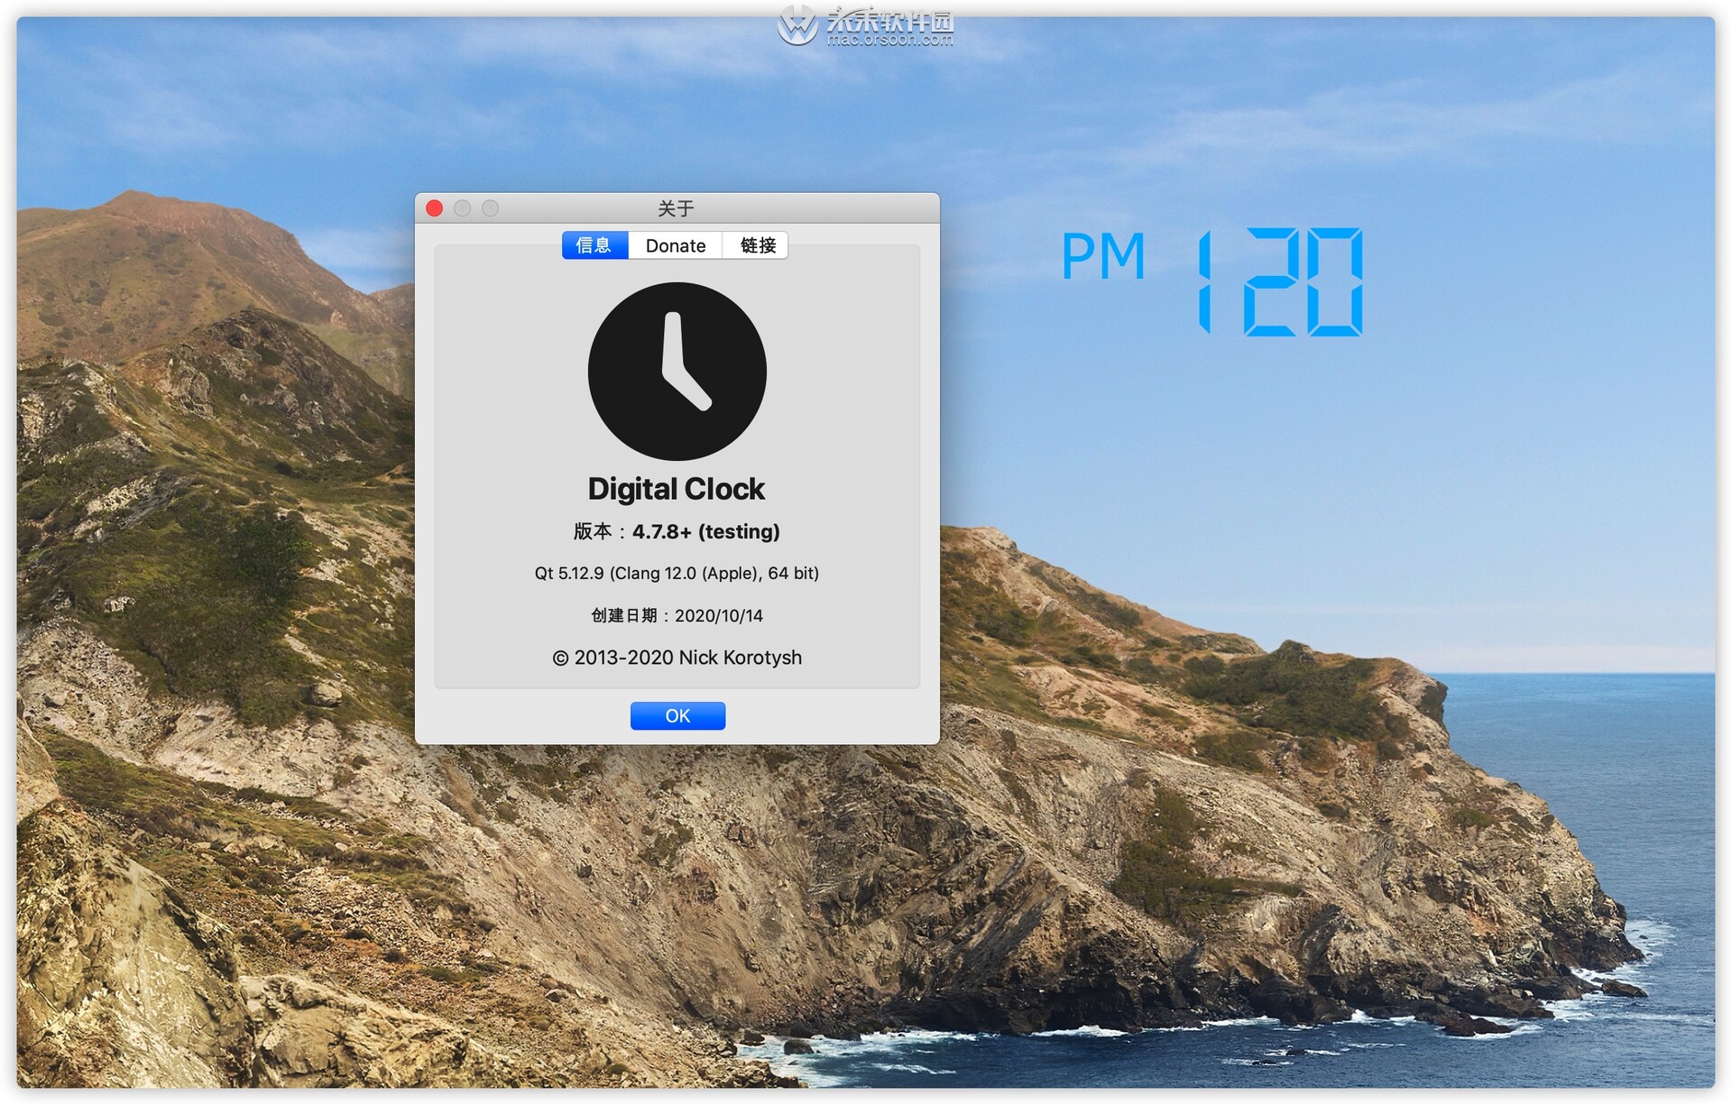Switch to the Donate tab
The width and height of the screenshot is (1732, 1105).
tap(674, 244)
